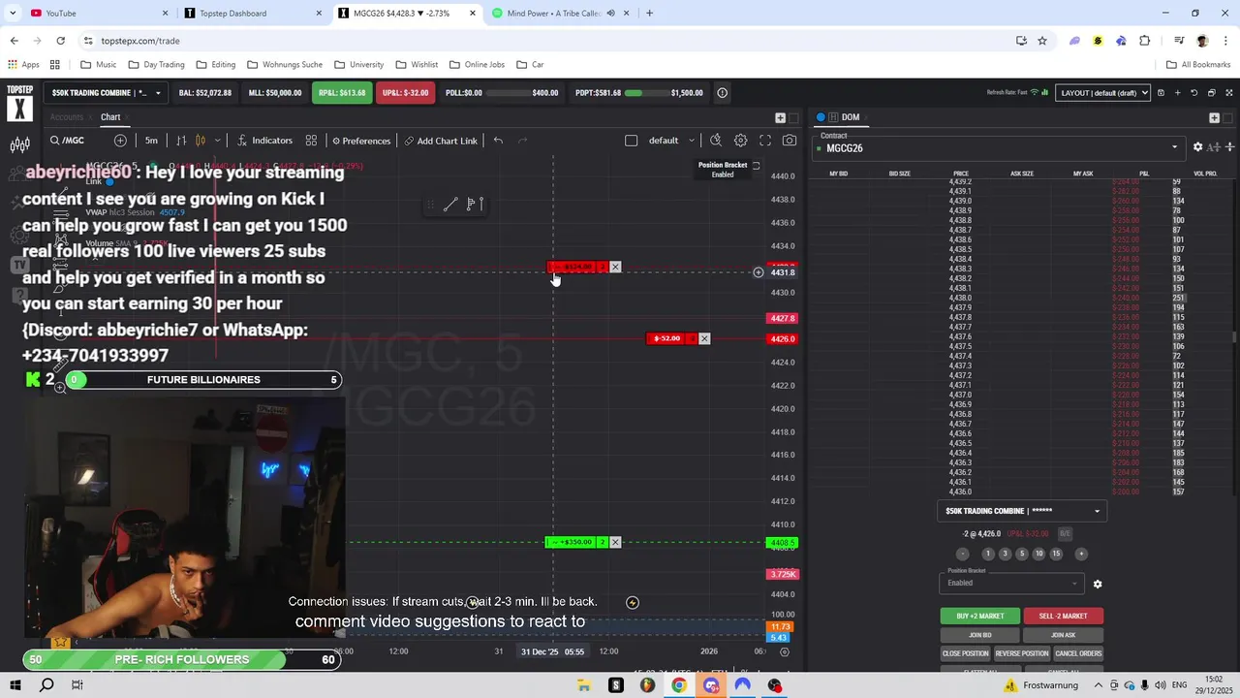Set order quantity to 15

click(x=1056, y=554)
